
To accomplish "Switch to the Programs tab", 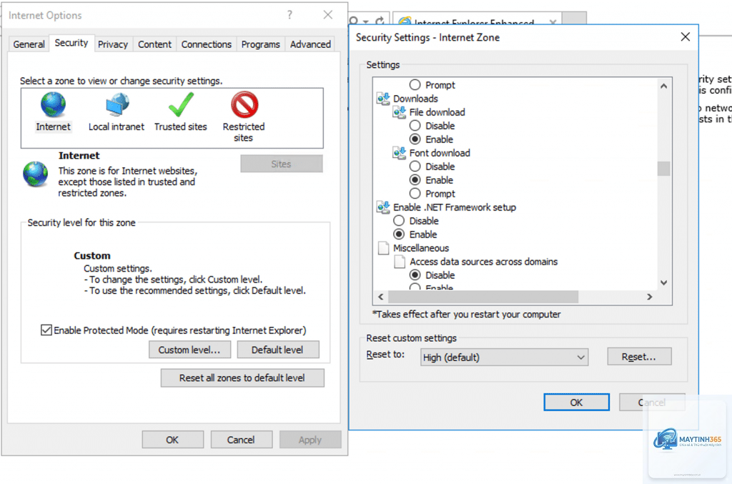I will click(x=260, y=44).
